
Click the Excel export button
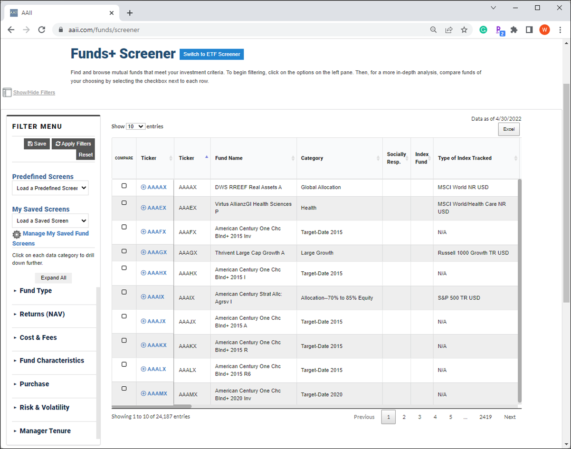[x=509, y=129]
